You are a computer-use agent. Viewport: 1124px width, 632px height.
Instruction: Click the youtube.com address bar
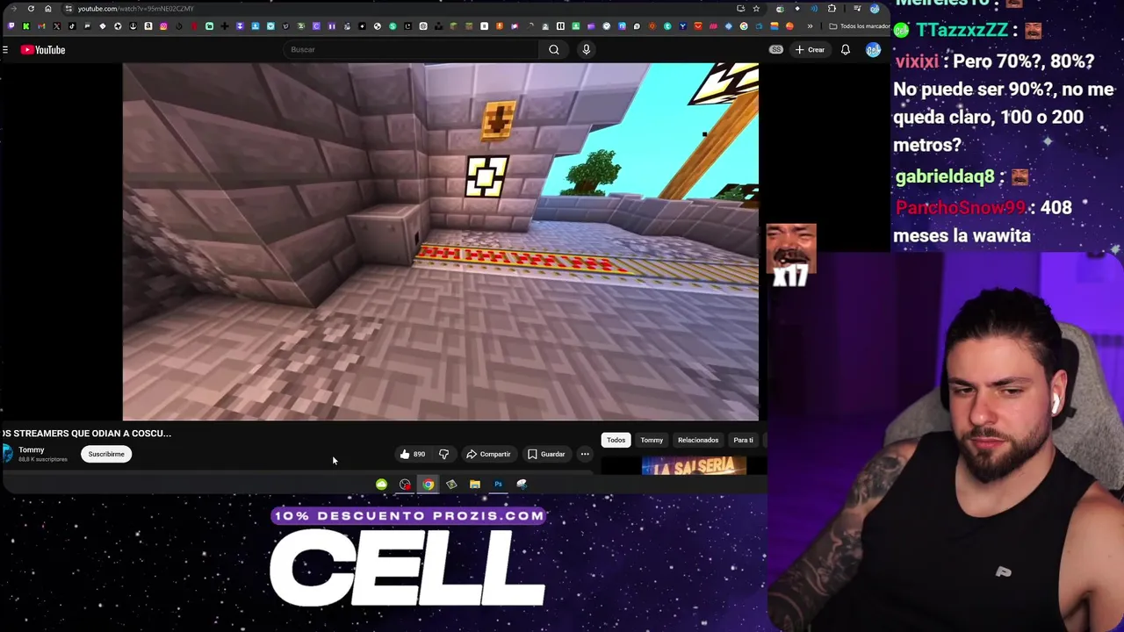[404, 9]
